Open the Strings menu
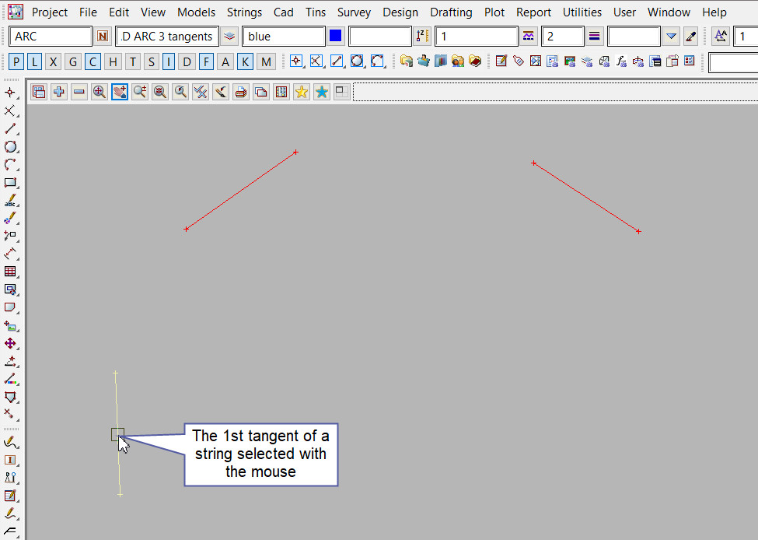This screenshot has width=758, height=540. (x=244, y=12)
